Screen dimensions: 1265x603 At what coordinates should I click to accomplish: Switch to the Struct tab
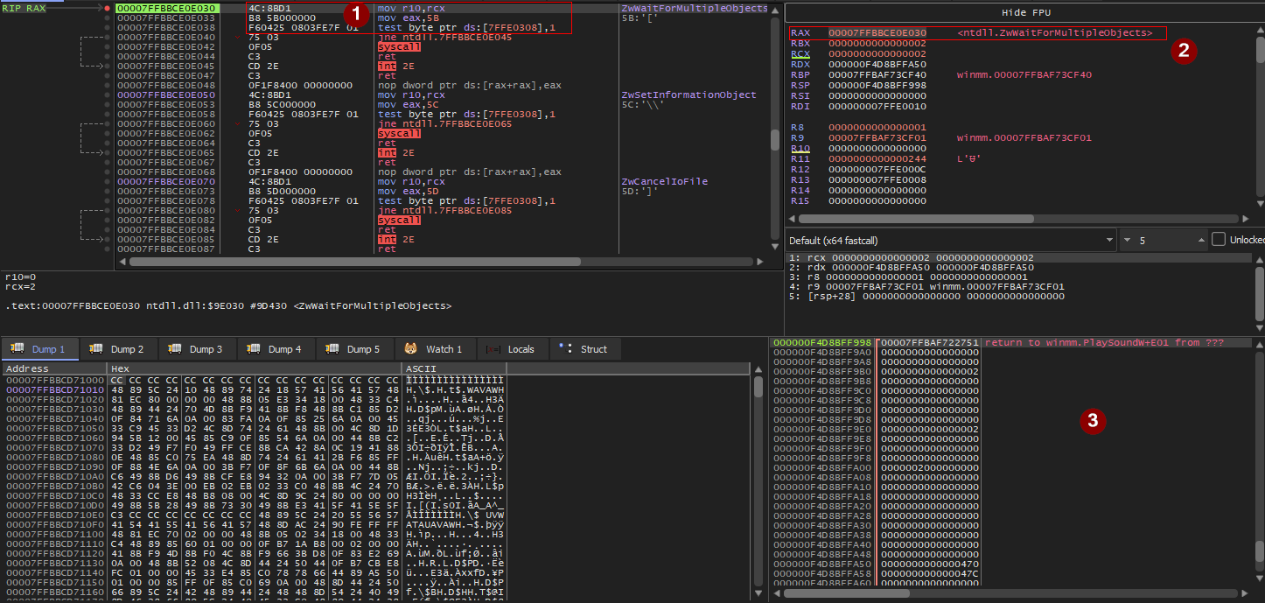(584, 349)
